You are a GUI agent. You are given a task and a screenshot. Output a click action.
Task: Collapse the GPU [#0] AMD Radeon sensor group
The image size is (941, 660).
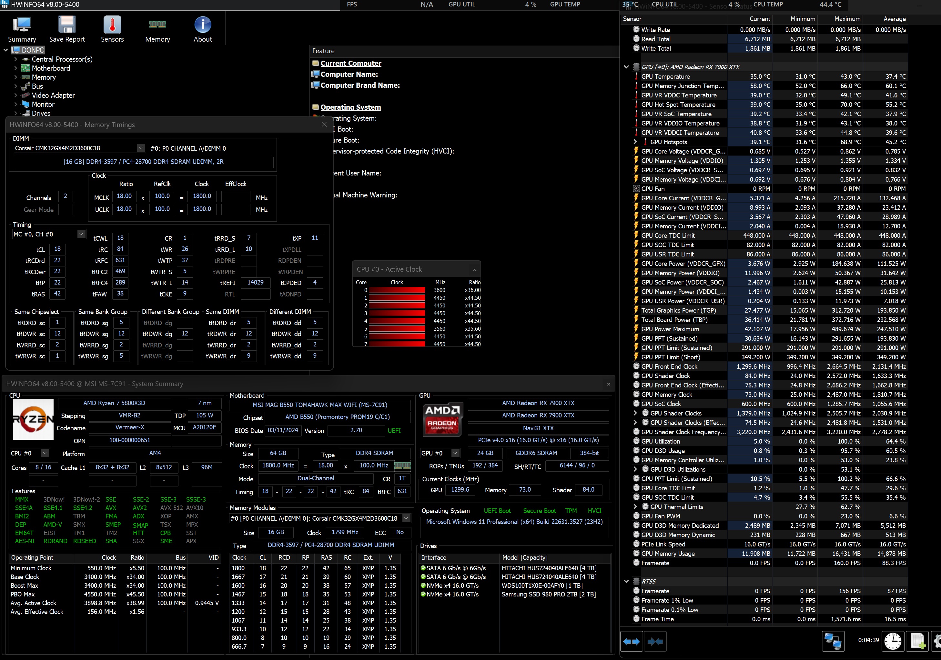pos(626,67)
